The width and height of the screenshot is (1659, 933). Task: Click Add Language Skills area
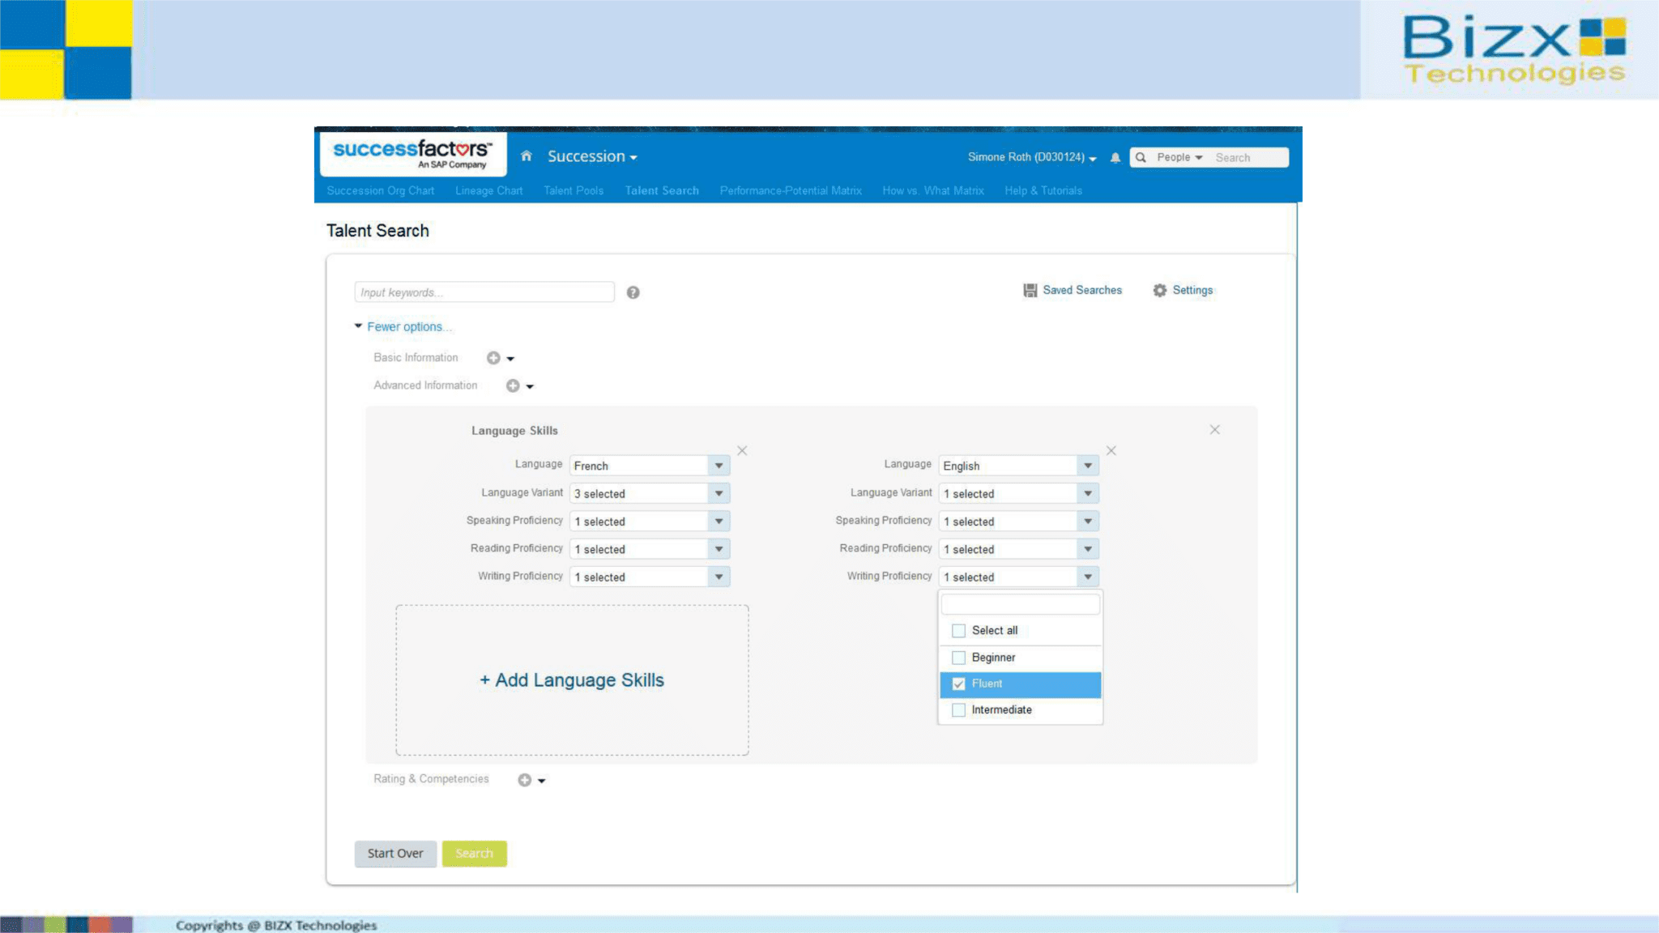[571, 680]
